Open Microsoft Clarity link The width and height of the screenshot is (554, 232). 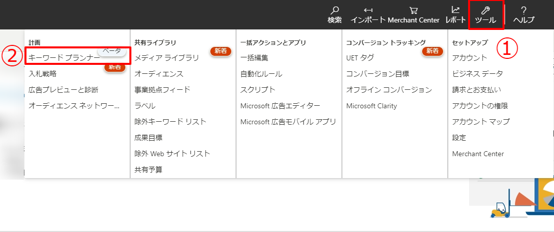pyautogui.click(x=371, y=106)
